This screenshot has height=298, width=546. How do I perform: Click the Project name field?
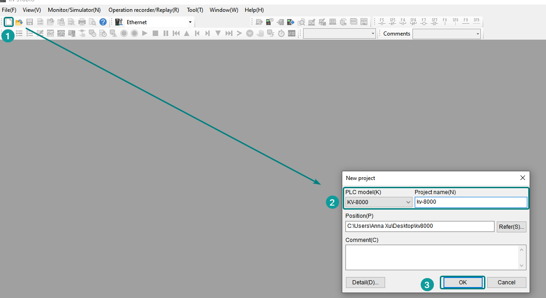coord(471,202)
